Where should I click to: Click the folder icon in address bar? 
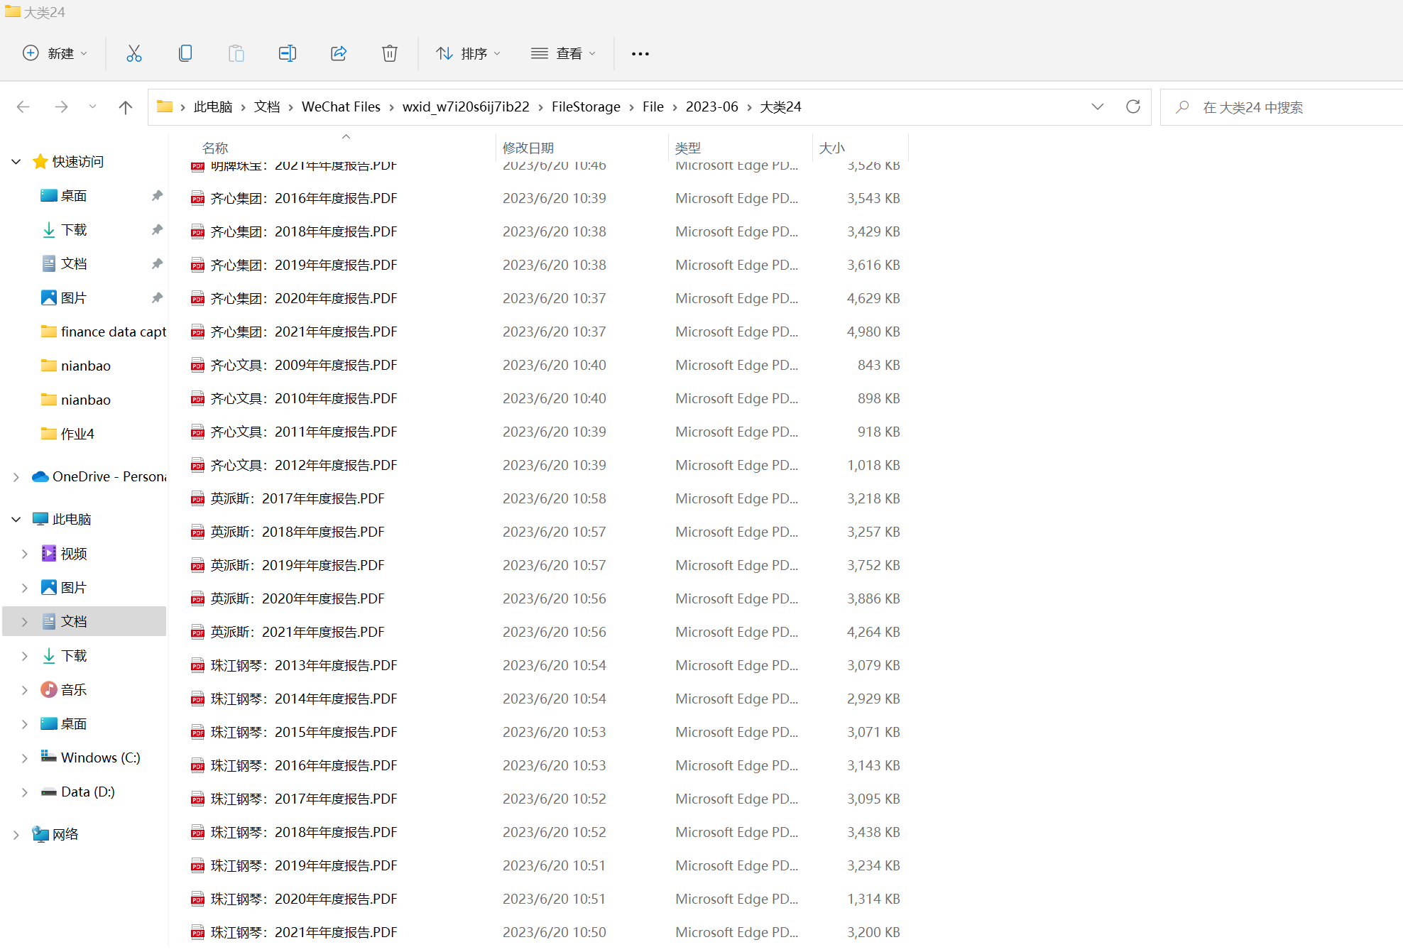click(165, 106)
